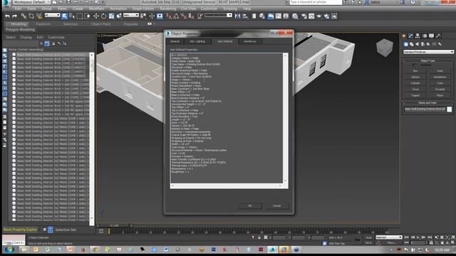Activate the Select and Scale tool
Viewport: 456px width, 256px height.
pyautogui.click(x=111, y=16)
